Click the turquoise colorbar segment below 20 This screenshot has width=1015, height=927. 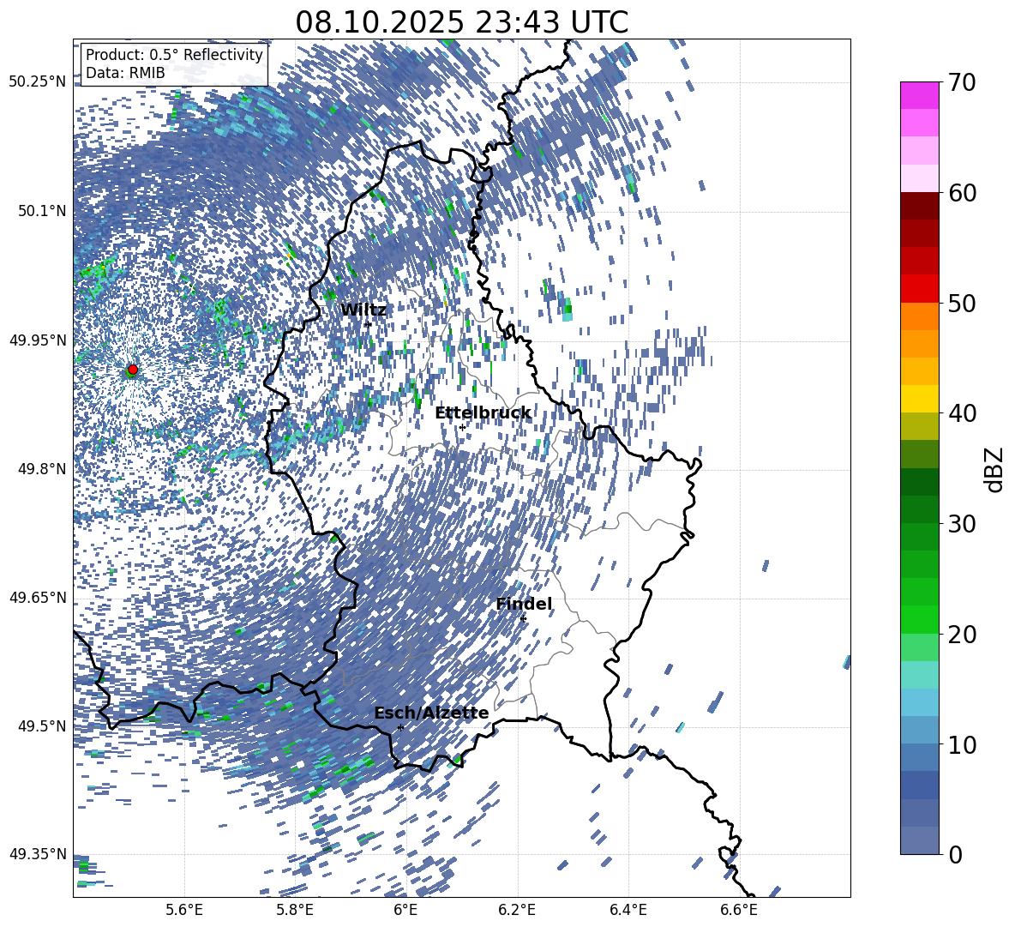[x=919, y=675]
